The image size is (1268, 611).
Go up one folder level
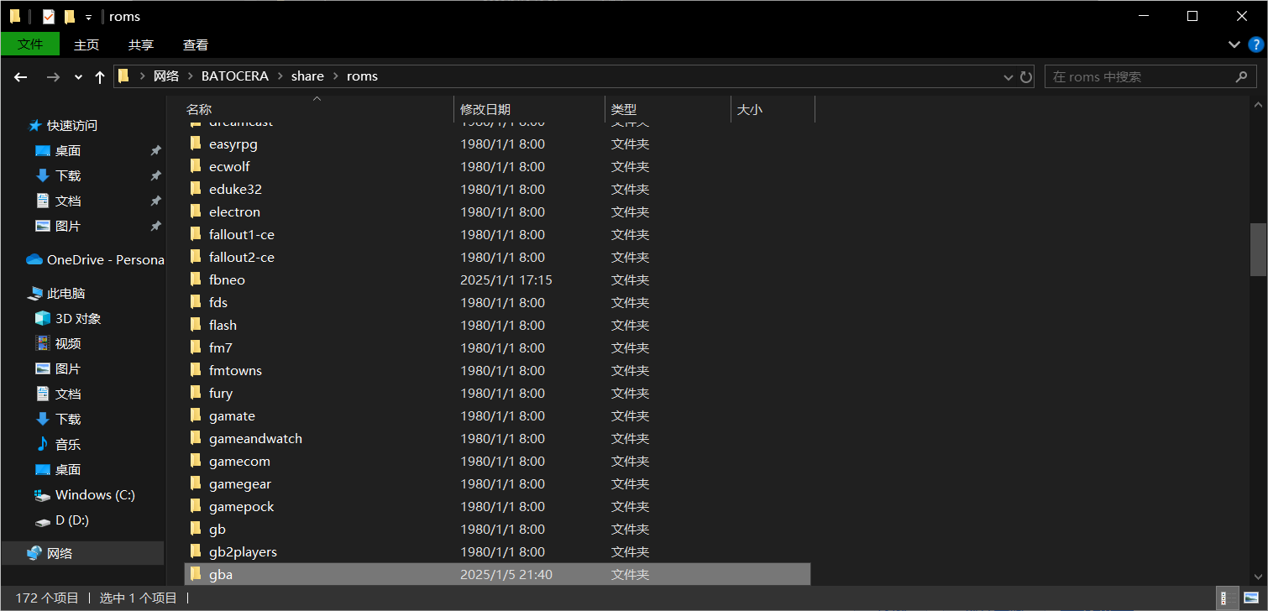[100, 76]
